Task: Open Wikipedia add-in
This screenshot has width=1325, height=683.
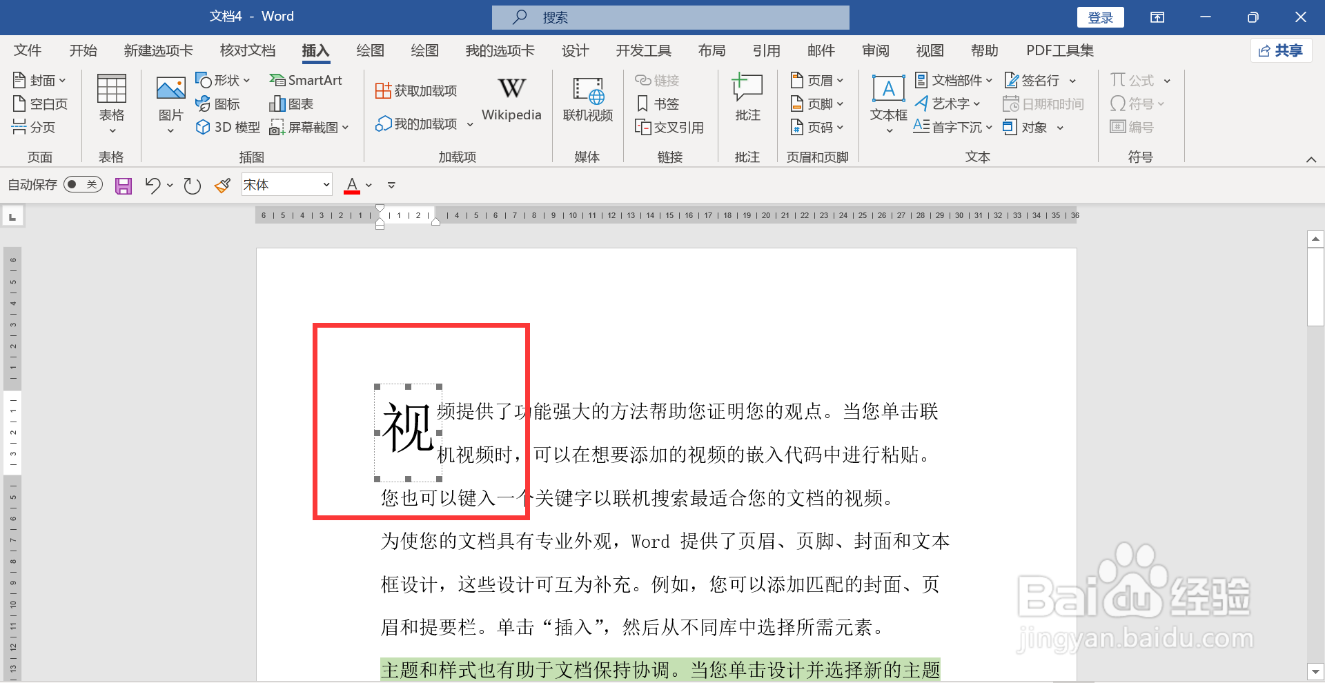Action: pos(511,98)
